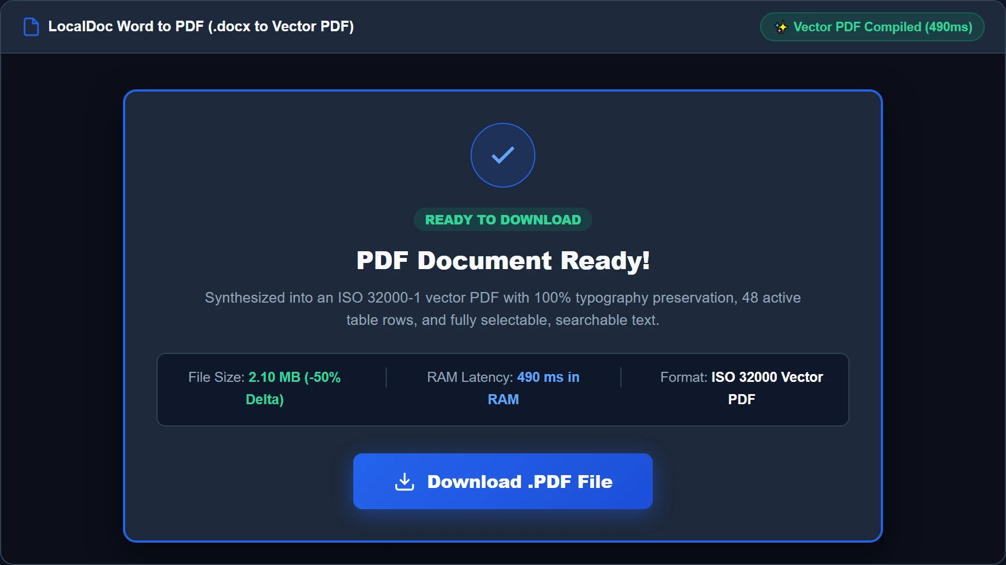This screenshot has width=1006, height=565.
Task: Click the blue checkmark circle icon
Action: coord(503,155)
